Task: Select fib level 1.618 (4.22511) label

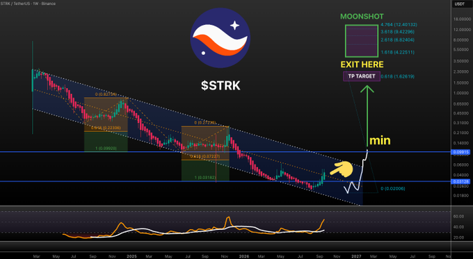Action: pos(397,52)
